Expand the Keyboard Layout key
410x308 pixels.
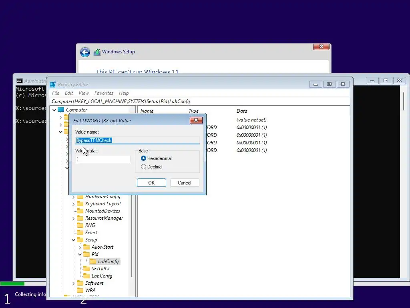74,204
